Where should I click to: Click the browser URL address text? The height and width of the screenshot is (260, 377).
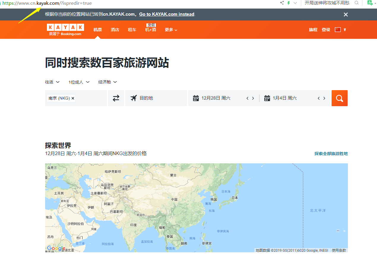coord(47,3)
